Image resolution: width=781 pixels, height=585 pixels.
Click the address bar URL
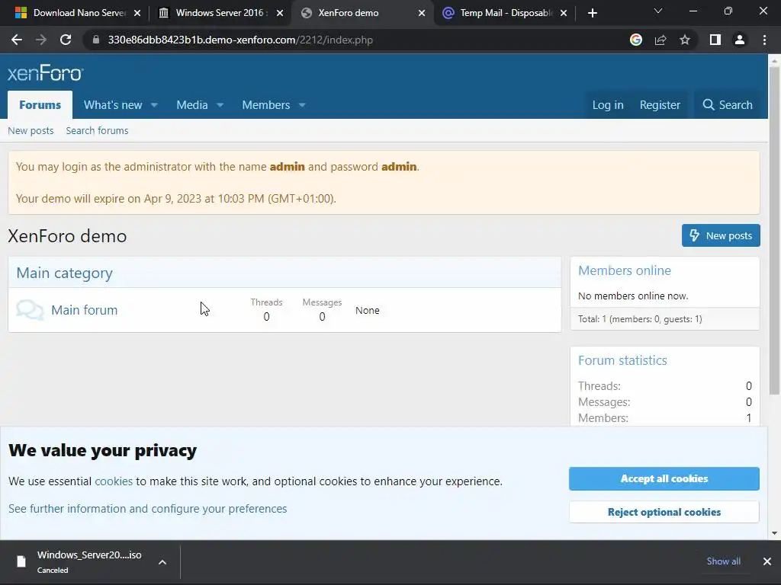[240, 40]
